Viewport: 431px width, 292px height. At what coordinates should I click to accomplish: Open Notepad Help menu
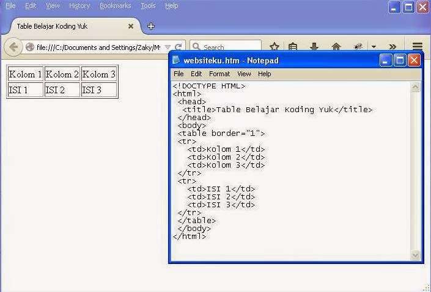(265, 74)
